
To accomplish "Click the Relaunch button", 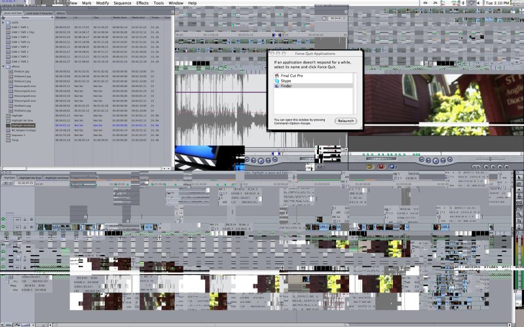I will (346, 121).
